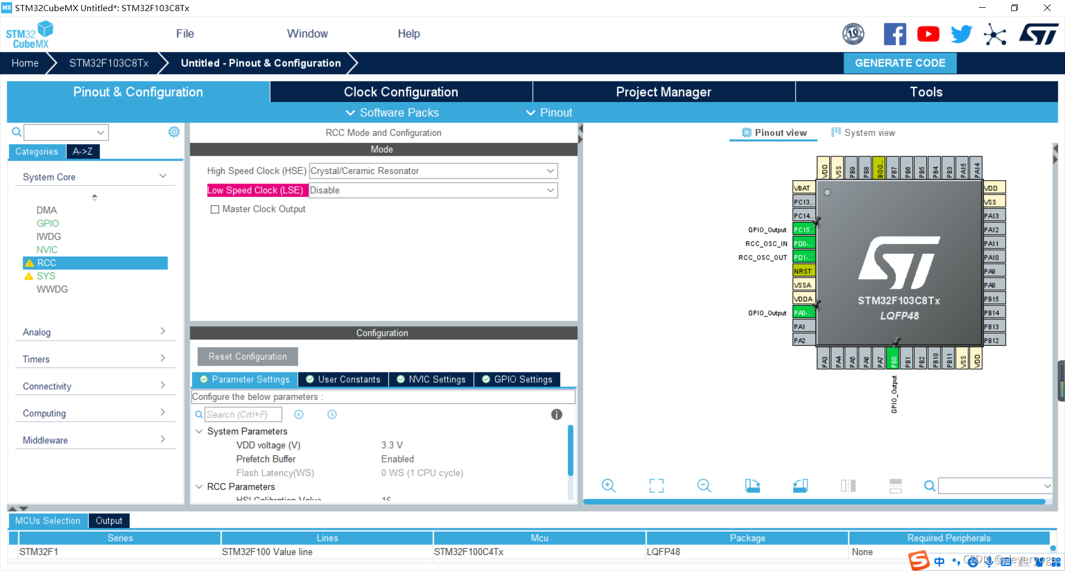Open the File menu
The image size is (1065, 571).
click(x=185, y=34)
